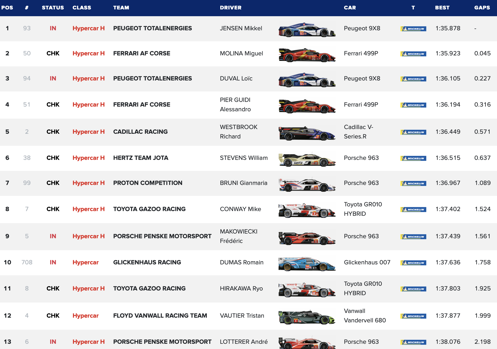Click team name PROTON COMPETITION
This screenshot has width=497, height=349.
point(148,183)
